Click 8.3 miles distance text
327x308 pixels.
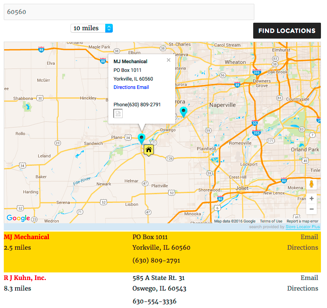click(x=17, y=288)
